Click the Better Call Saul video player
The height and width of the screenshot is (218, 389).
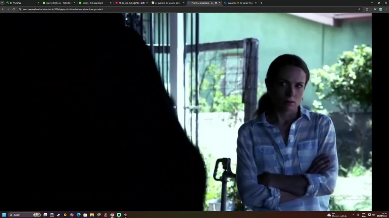click(x=186, y=112)
